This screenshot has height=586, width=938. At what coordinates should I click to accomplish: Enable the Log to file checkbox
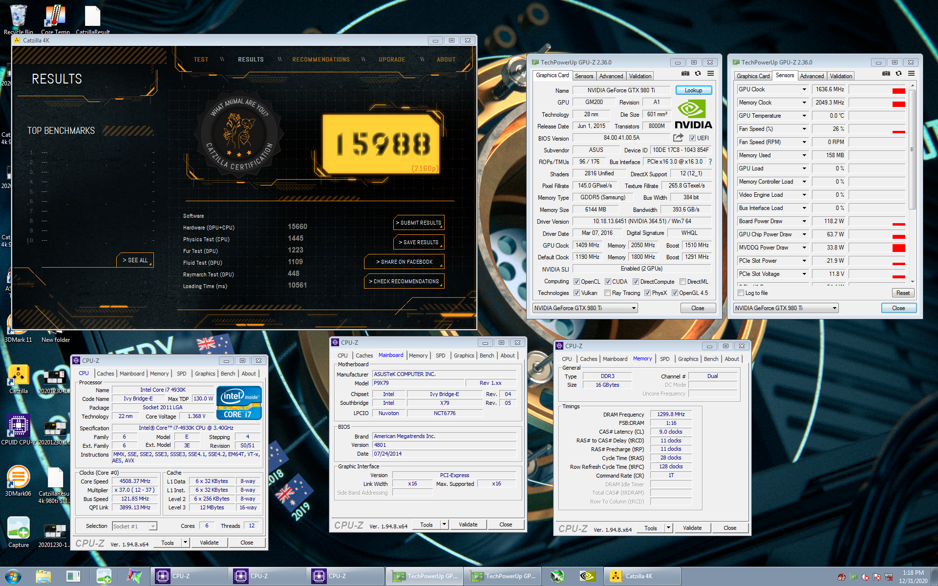pos(741,293)
